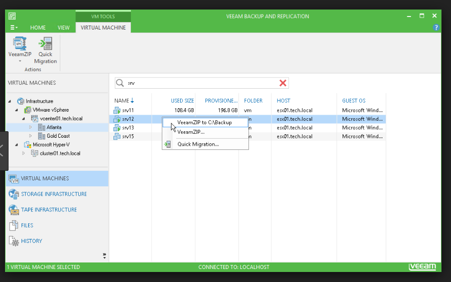Sort by PROVISIONED column header
The height and width of the screenshot is (282, 451).
[221, 101]
